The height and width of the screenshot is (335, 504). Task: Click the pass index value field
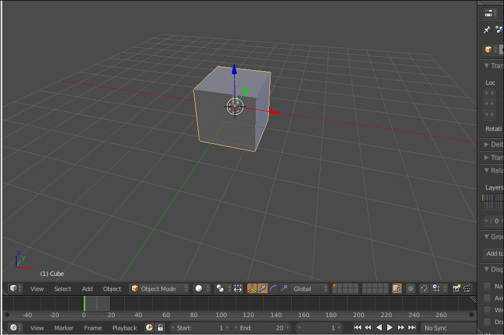coord(493,220)
